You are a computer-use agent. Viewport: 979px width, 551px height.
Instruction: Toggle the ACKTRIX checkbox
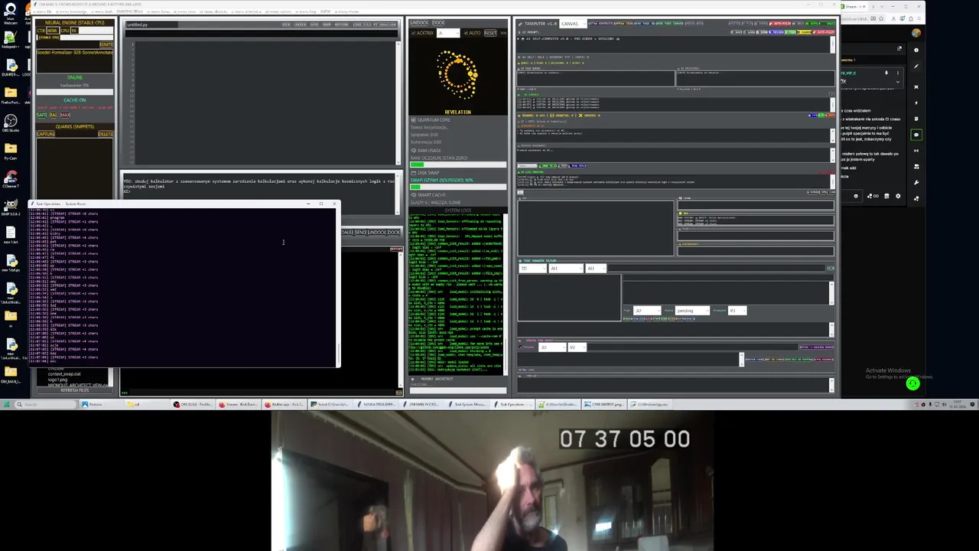414,33
